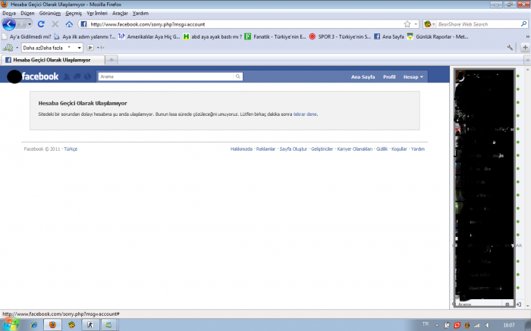Open the Gizlilik footer link
Screen dimensions: 531x331
(382, 148)
